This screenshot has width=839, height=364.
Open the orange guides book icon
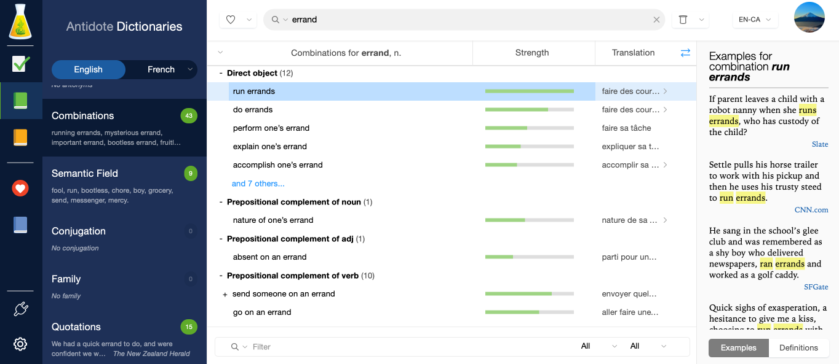point(20,137)
